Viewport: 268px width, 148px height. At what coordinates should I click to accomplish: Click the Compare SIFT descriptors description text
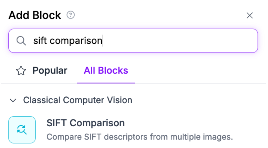click(x=139, y=137)
